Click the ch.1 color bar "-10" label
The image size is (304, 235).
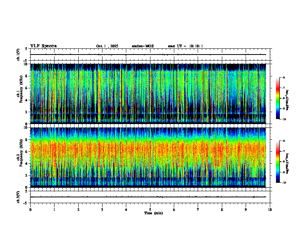point(283,119)
